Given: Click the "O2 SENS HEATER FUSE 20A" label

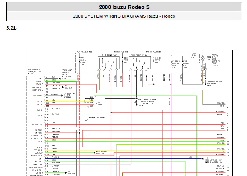Looking at the screenshot, I should click(x=176, y=64).
